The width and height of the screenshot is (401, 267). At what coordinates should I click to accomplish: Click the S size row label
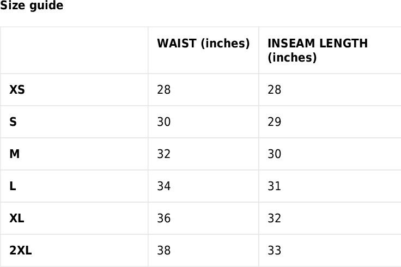coord(13,122)
